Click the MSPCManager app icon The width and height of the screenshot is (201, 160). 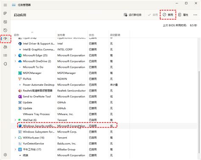coord(20,73)
